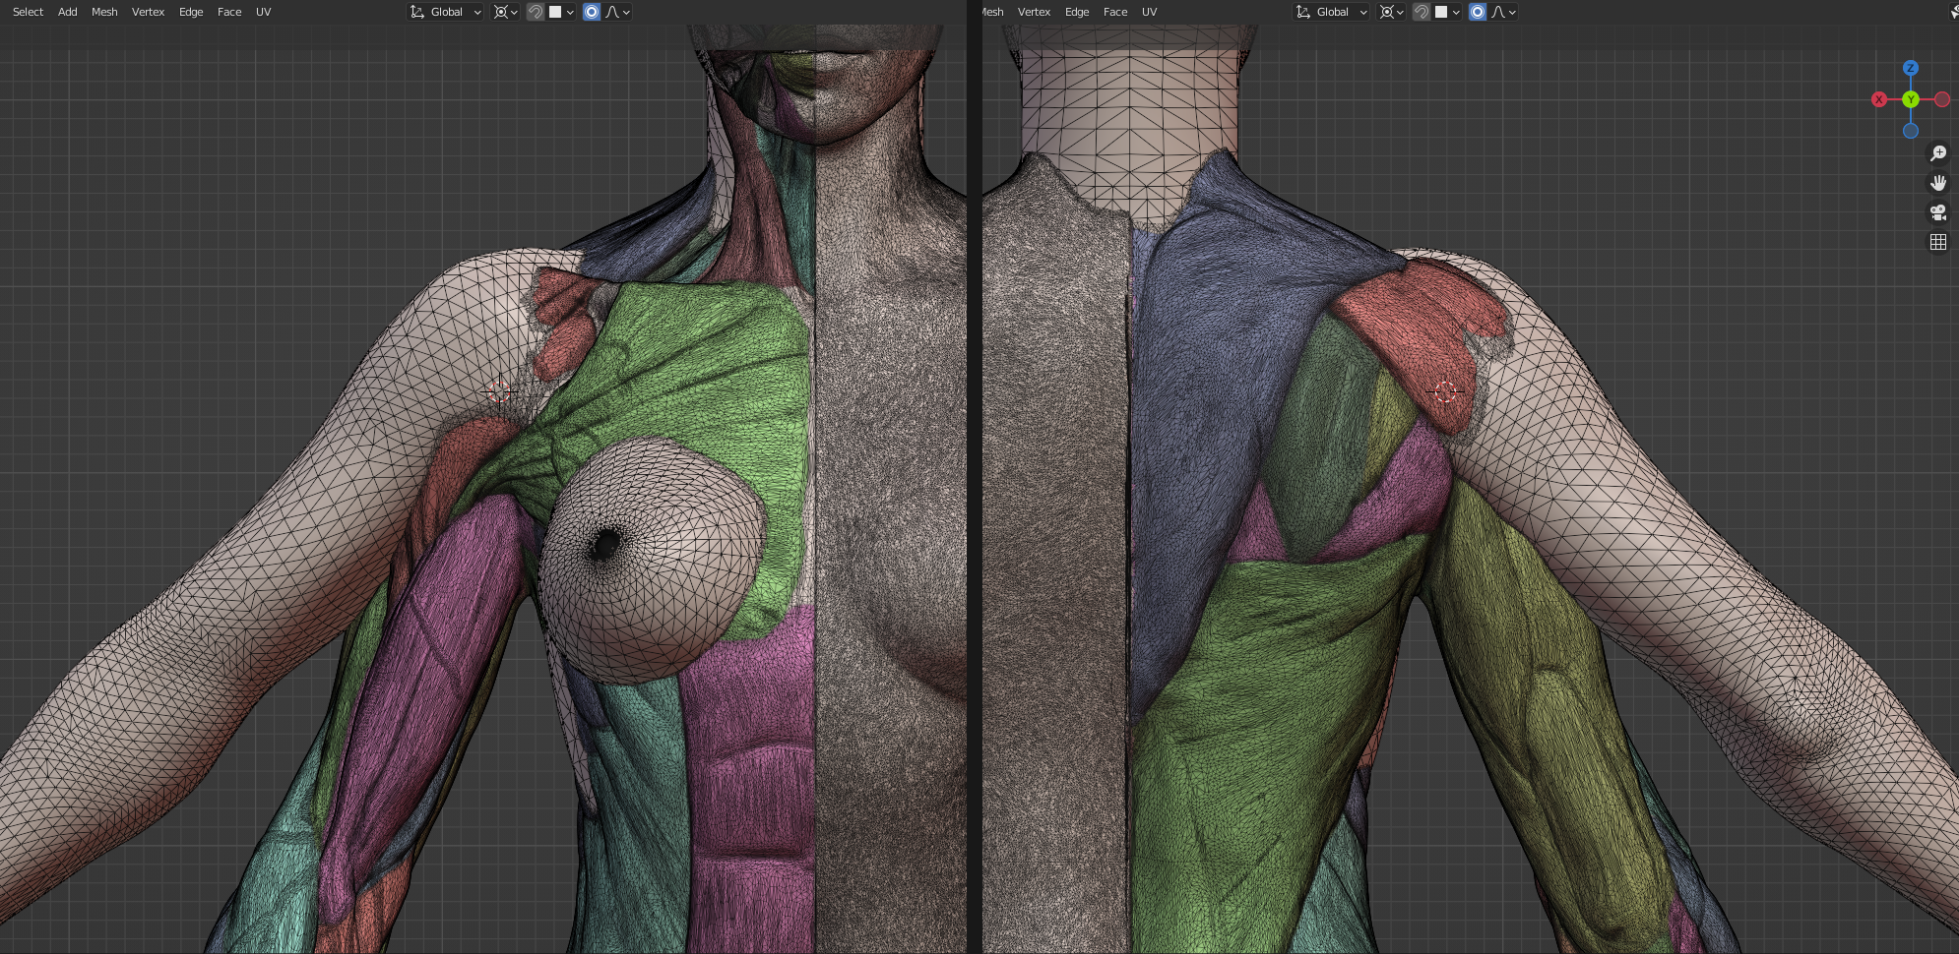Screen dimensions: 1959x954
Task: Open the UV menu in right viewport
Action: (1149, 12)
